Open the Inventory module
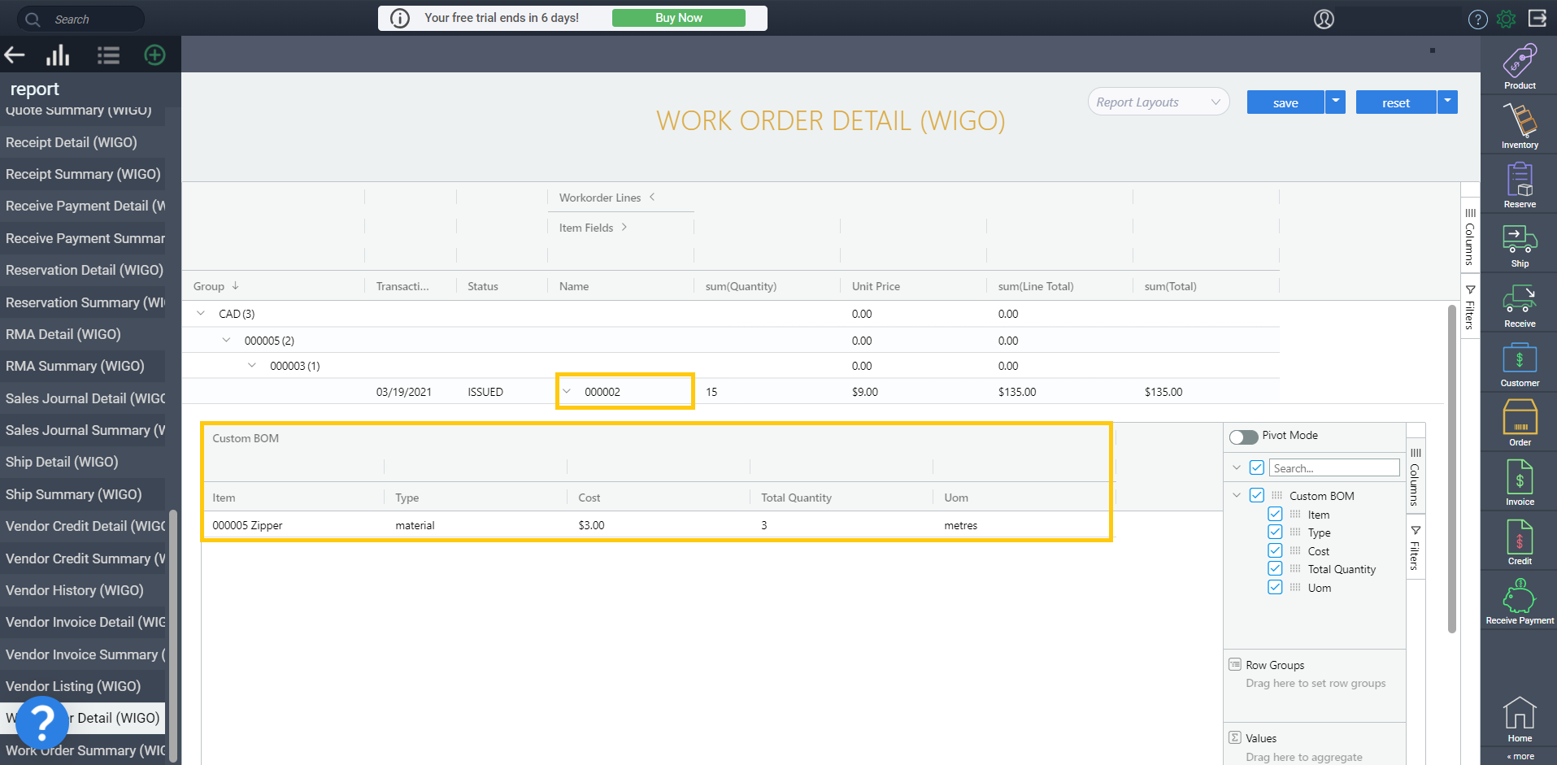This screenshot has height=765, width=1557. (x=1520, y=125)
